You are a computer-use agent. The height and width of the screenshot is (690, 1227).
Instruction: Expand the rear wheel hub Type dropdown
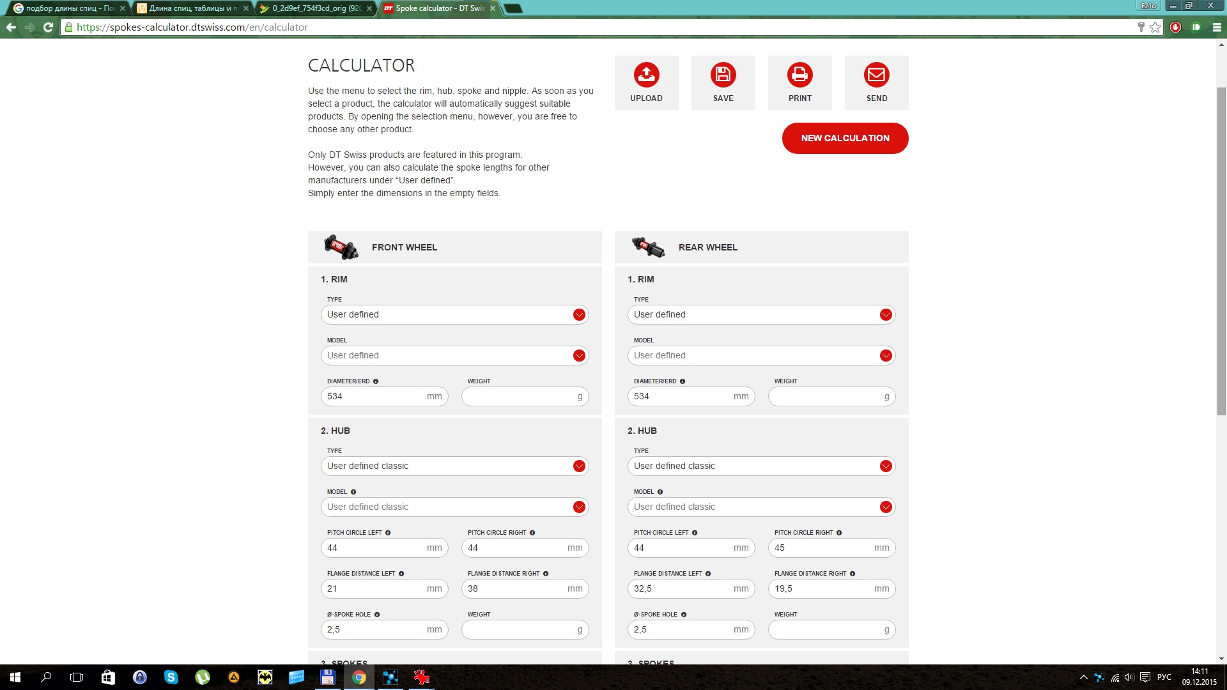pos(886,466)
